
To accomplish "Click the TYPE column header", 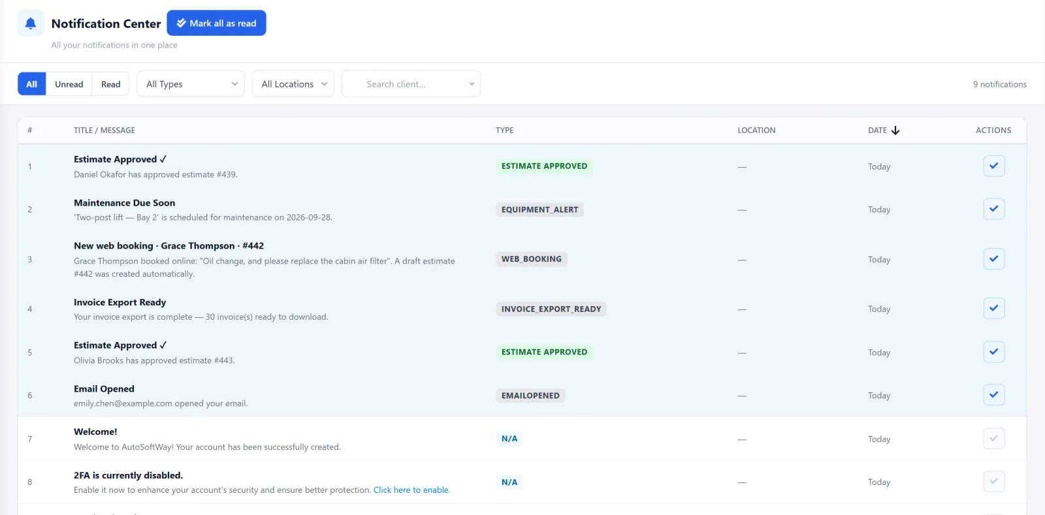I will coord(505,131).
